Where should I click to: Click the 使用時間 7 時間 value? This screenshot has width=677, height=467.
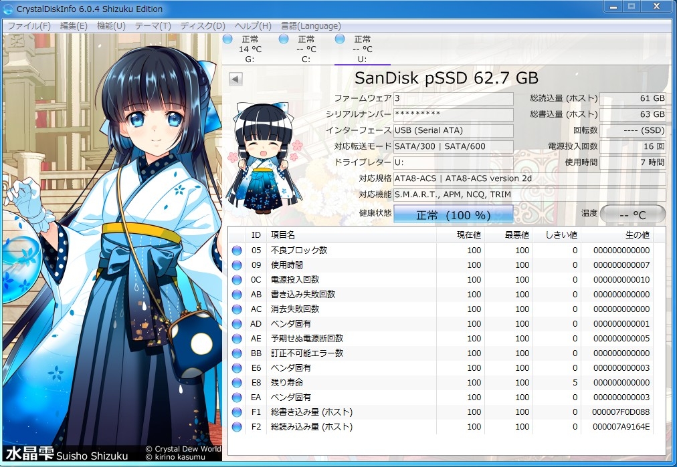coord(633,162)
